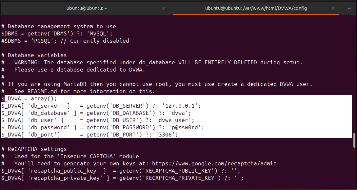The height and width of the screenshot is (190, 357).
Task: Click the '# ReCAPTCHA settings' comment
Action: tap(34, 149)
